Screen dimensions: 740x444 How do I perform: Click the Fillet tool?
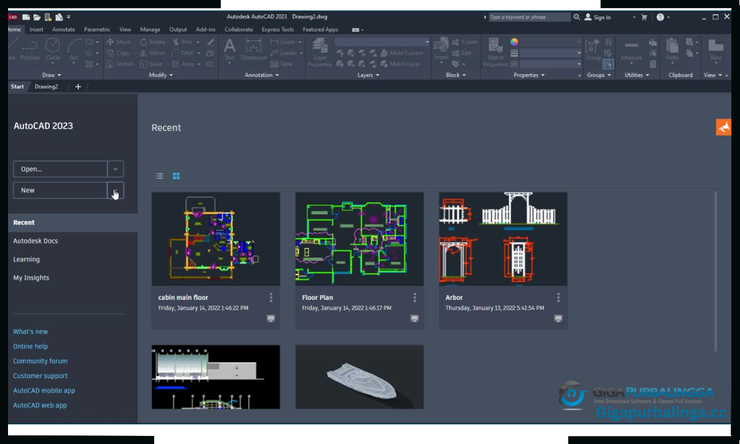click(183, 53)
